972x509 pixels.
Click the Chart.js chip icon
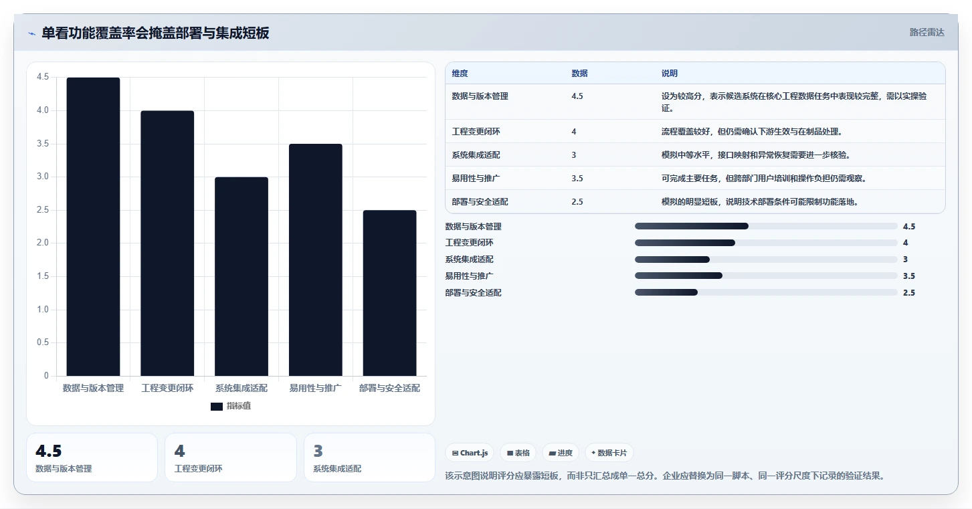[456, 453]
